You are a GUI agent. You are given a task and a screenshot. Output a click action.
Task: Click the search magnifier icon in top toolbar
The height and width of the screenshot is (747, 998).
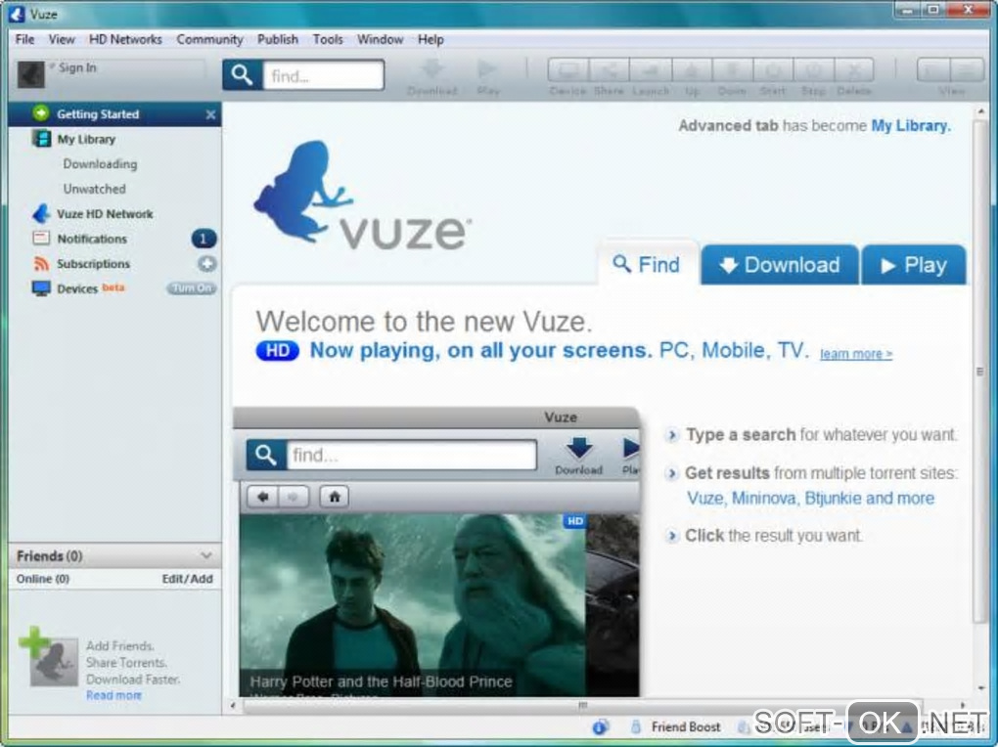click(242, 75)
